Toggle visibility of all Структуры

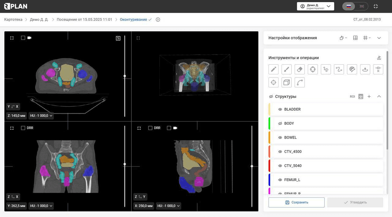(x=271, y=96)
